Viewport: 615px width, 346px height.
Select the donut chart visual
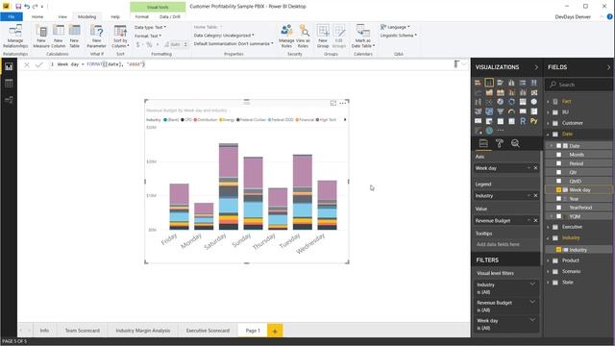click(x=511, y=102)
